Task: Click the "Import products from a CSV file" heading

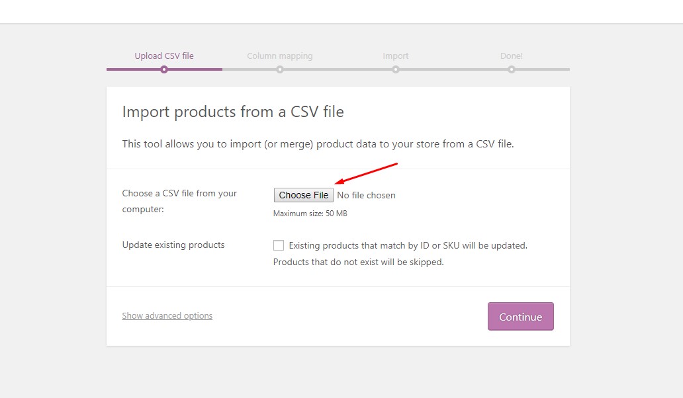Action: [233, 112]
